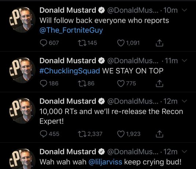The width and height of the screenshot is (196, 169).
Task: Share the 'Will follow back everyone' tweet
Action: [x=160, y=43]
